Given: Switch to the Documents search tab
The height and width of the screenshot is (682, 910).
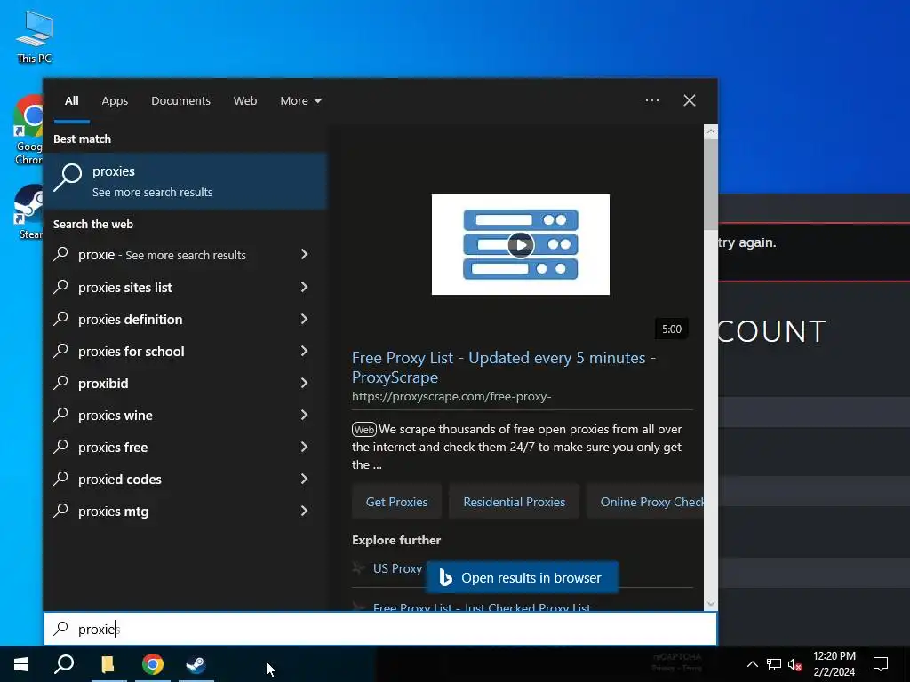Looking at the screenshot, I should (180, 101).
